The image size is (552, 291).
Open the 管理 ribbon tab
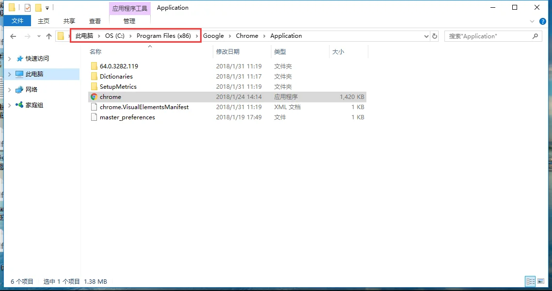[129, 21]
